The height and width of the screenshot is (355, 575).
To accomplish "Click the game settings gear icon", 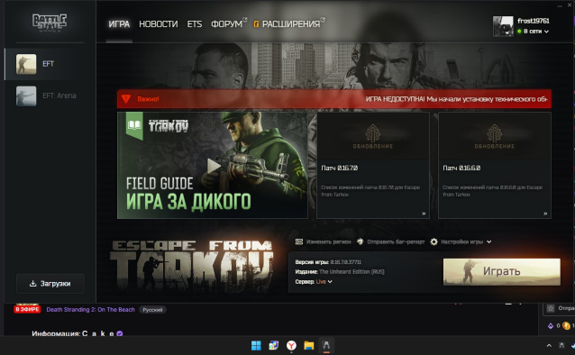I will point(434,241).
